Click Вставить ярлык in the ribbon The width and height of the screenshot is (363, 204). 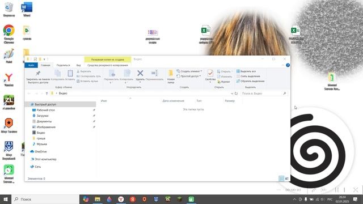point(87,81)
